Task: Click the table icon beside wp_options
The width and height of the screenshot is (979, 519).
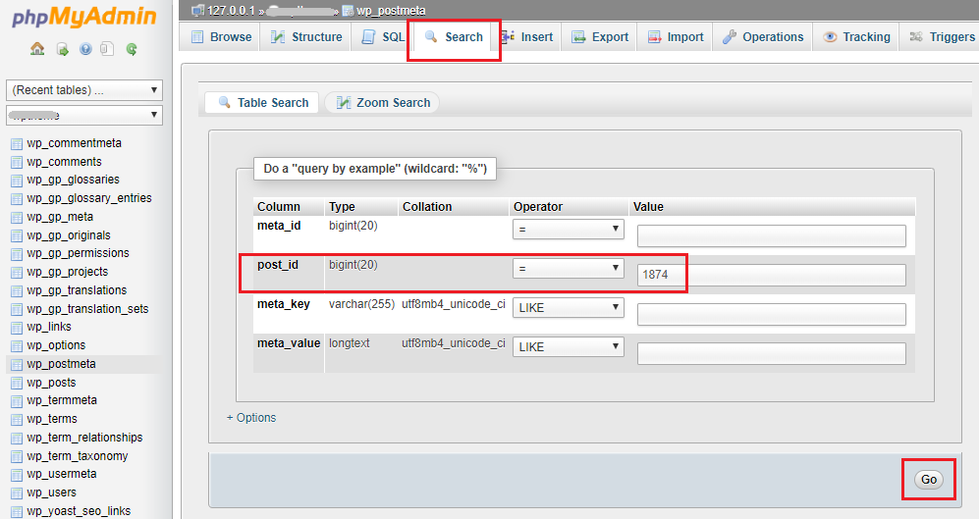Action: 17,345
